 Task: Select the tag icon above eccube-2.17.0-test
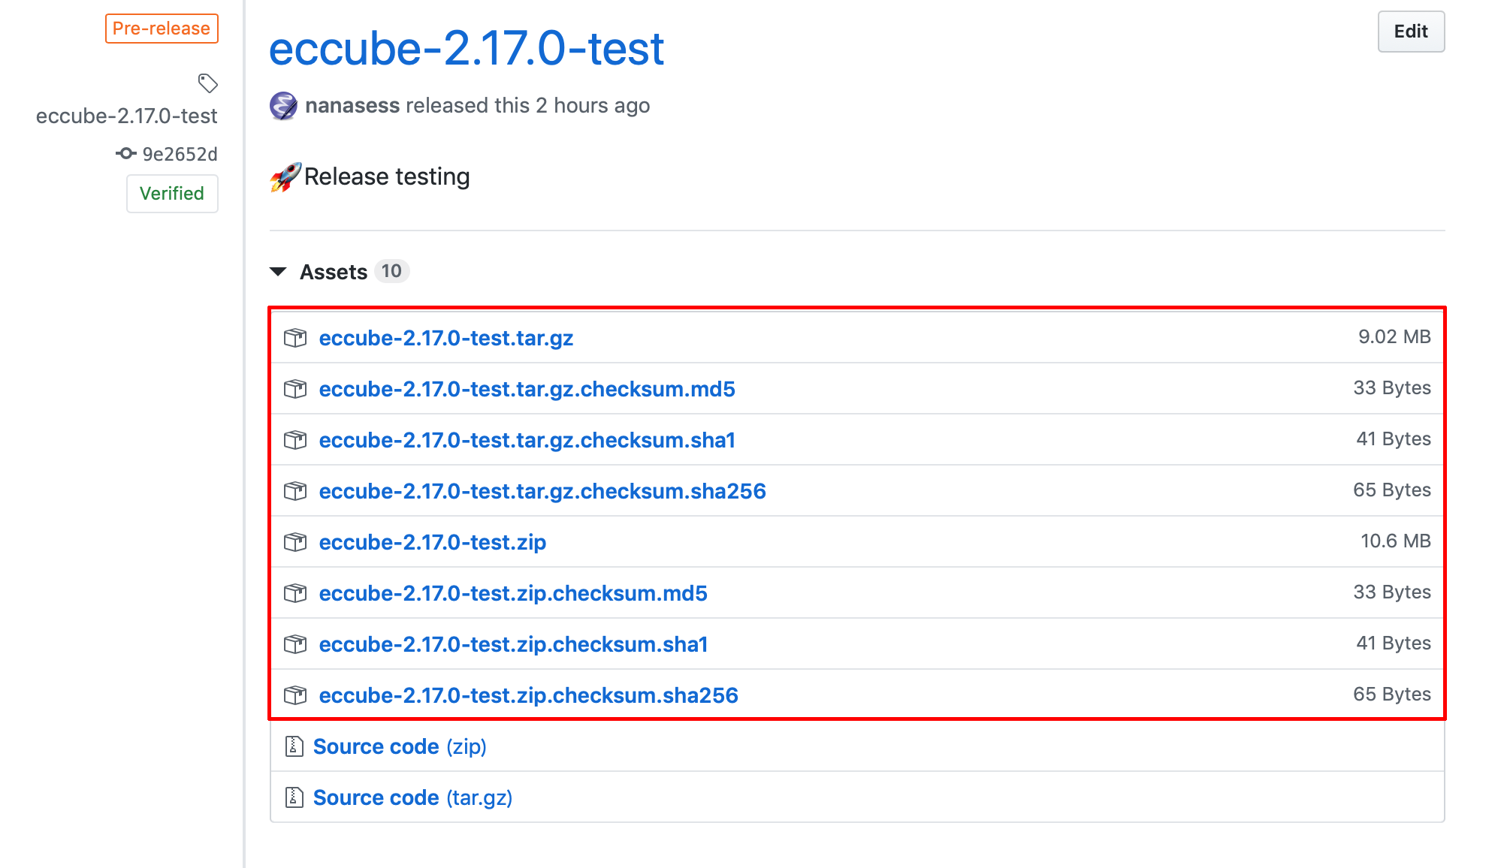click(x=208, y=83)
